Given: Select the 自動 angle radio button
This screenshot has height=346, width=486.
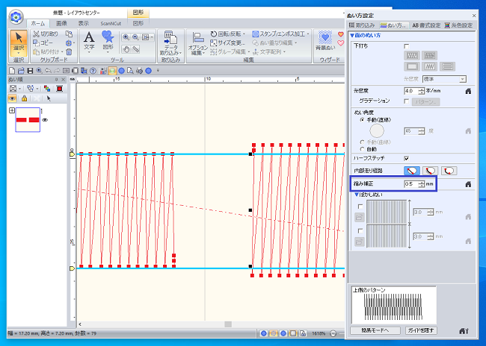Looking at the screenshot, I should [x=362, y=149].
